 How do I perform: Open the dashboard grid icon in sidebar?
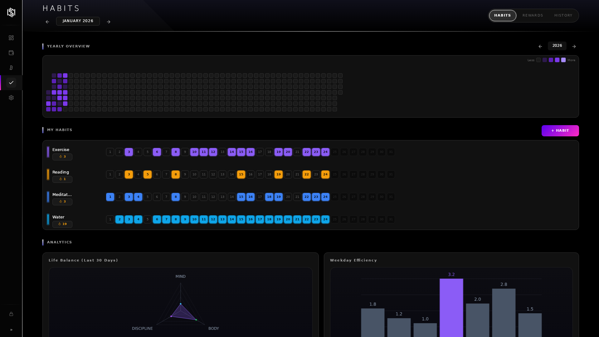click(11, 37)
